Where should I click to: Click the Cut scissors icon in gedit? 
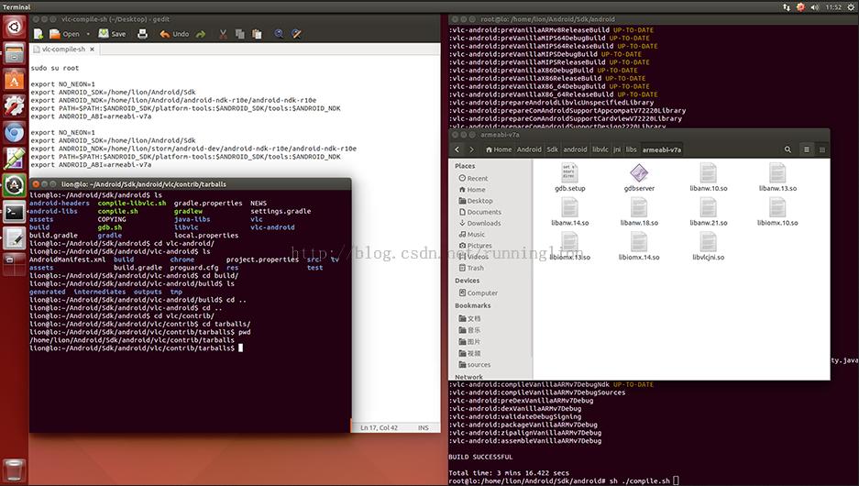click(223, 34)
